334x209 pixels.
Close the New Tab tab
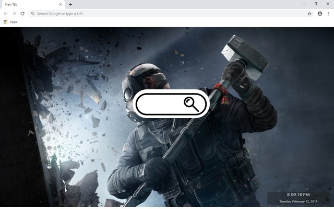click(x=61, y=4)
